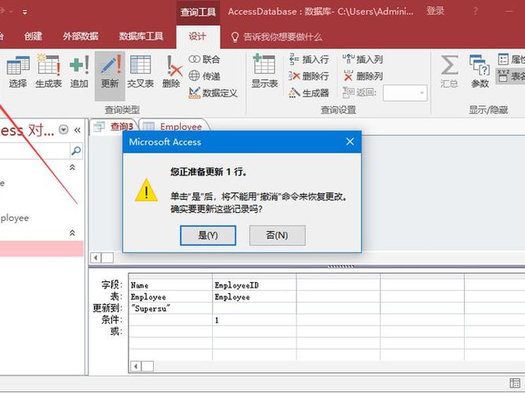Switch to 交叉表 crosstab query

[x=140, y=72]
